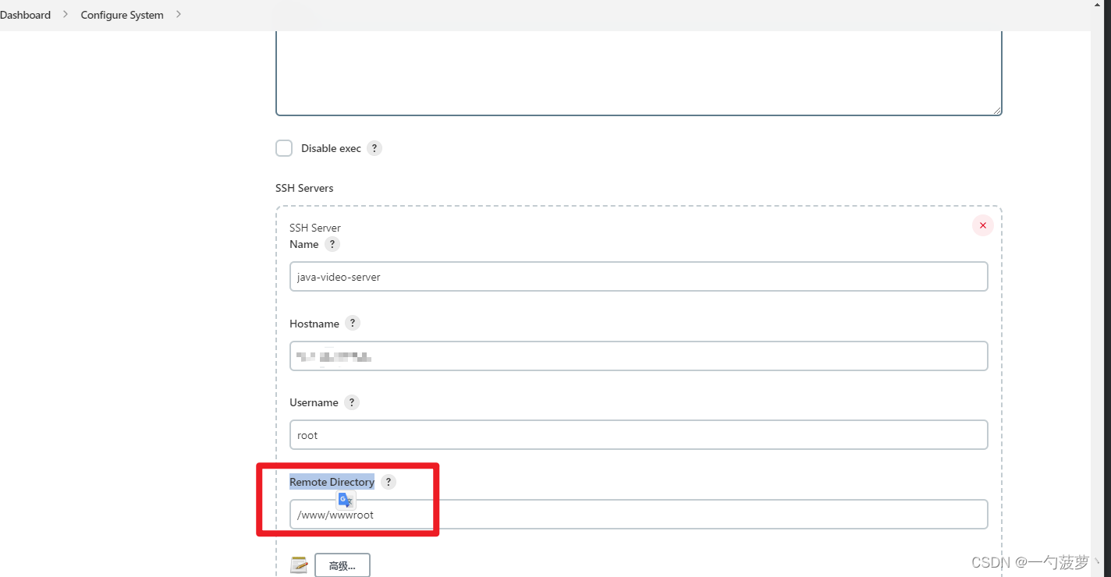Click the notepad icon beside 高级 button
Screen dimensions: 1111x577
[299, 565]
